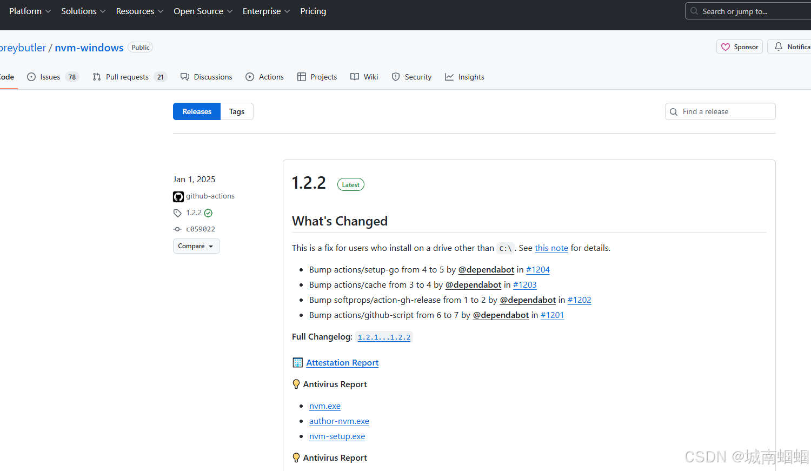The width and height of the screenshot is (811, 471).
Task: Open the Pull requests tab
Action: pyautogui.click(x=130, y=77)
